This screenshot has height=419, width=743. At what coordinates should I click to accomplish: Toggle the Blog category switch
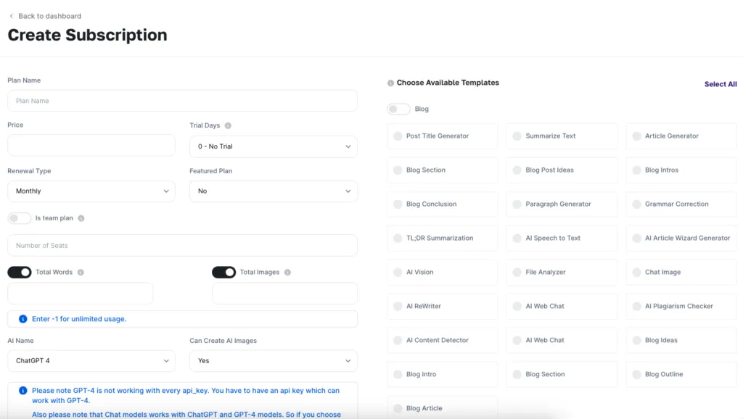(398, 109)
